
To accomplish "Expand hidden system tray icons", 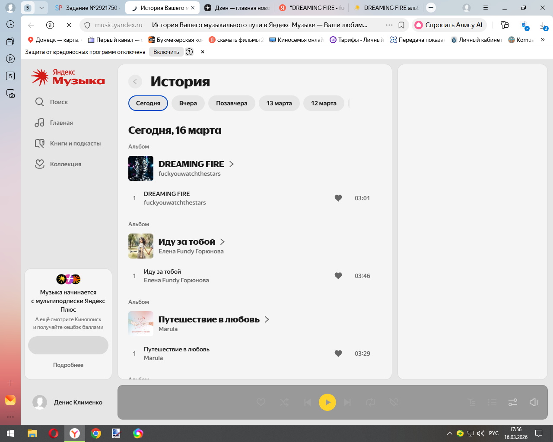I will (x=450, y=433).
